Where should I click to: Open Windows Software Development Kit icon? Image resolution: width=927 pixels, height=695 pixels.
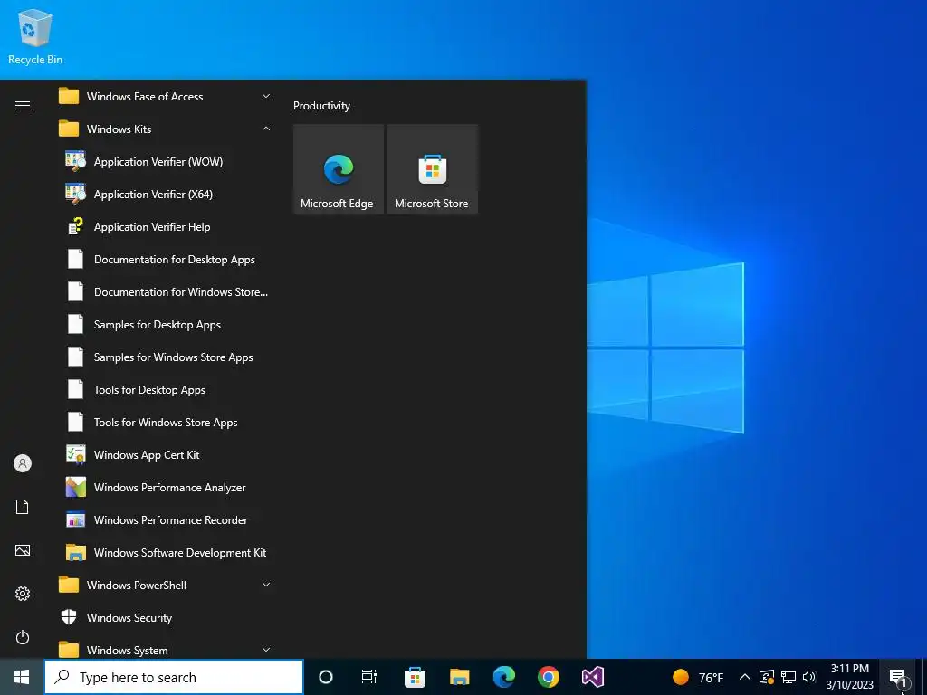pyautogui.click(x=76, y=553)
